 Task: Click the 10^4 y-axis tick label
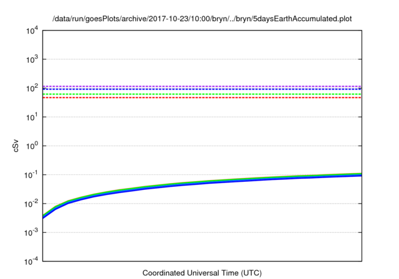pyautogui.click(x=32, y=31)
